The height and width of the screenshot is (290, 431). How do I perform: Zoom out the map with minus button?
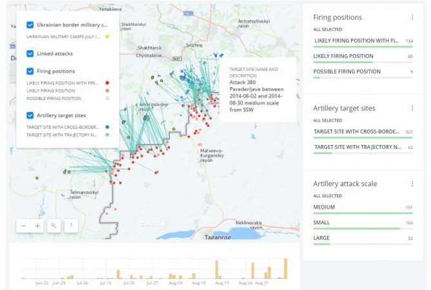[23, 226]
